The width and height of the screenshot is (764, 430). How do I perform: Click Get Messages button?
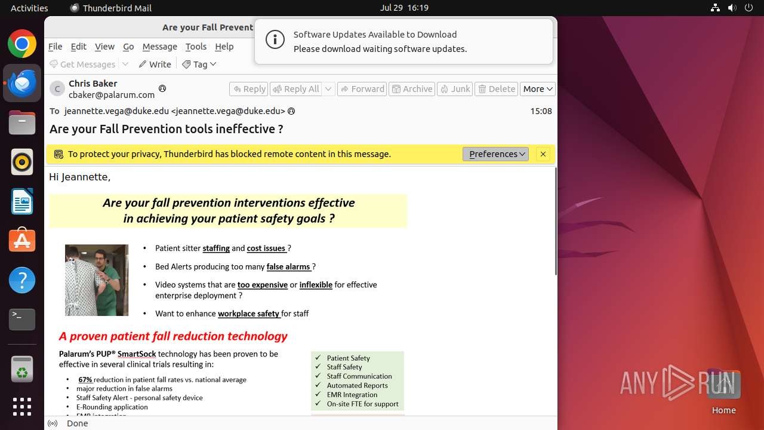[x=82, y=64]
